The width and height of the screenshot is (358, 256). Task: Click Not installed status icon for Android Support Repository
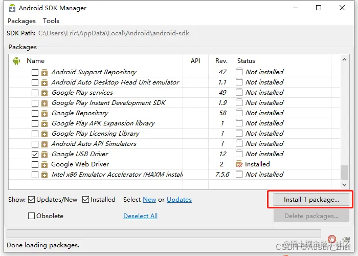[239, 72]
